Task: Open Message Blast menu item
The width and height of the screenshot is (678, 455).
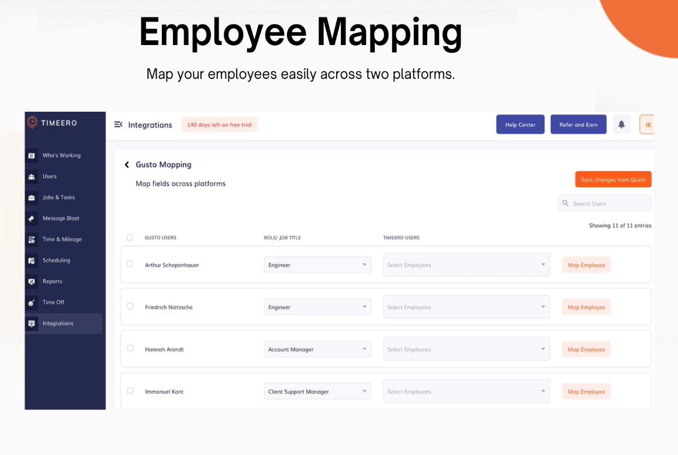Action: pyautogui.click(x=61, y=218)
